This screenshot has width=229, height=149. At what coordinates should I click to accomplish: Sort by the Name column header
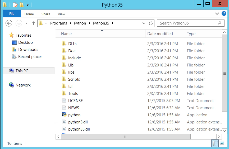100,34
